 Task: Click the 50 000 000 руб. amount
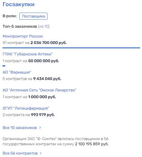(x=44, y=61)
